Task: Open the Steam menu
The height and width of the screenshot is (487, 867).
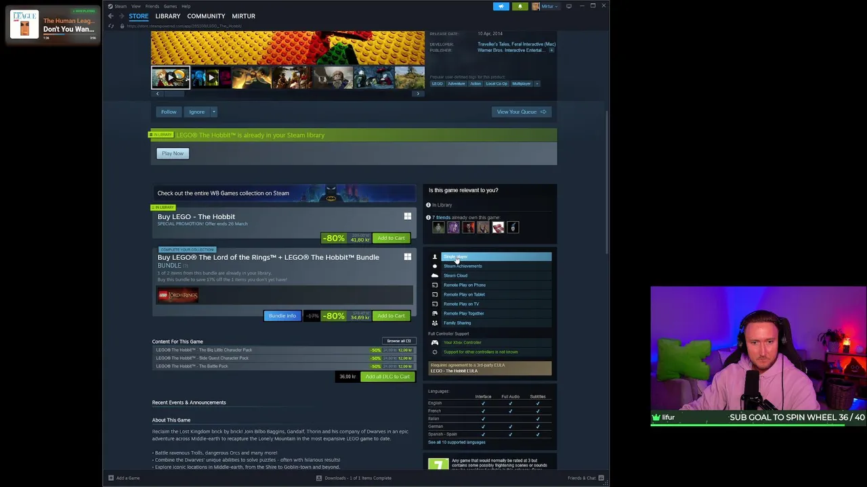Action: [120, 6]
